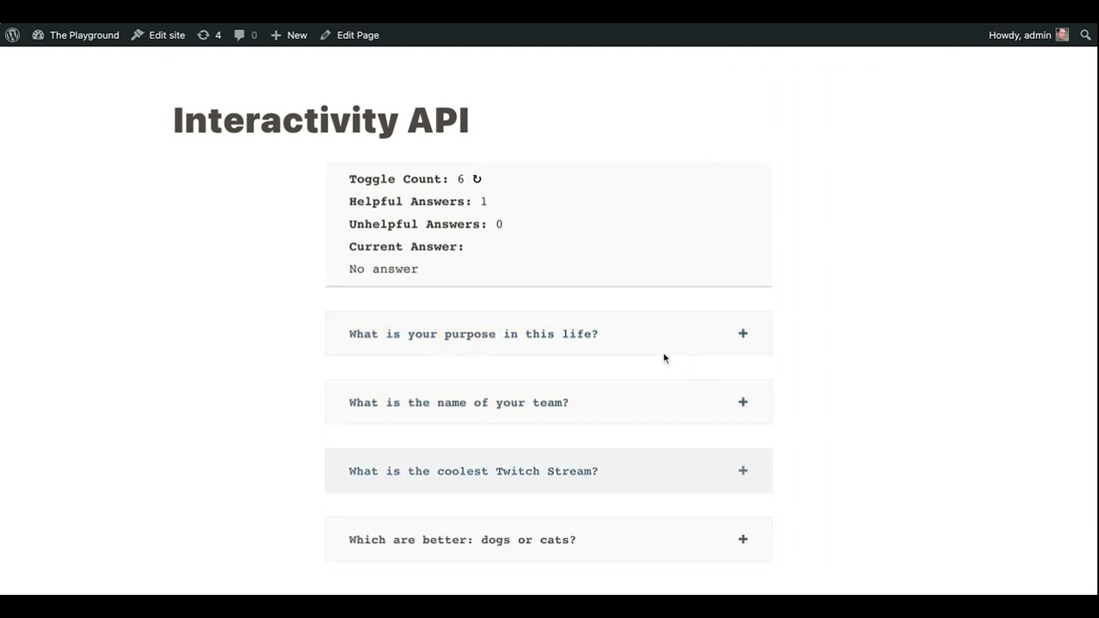1099x618 pixels.
Task: Open the comments bubble showing 0
Action: [x=246, y=35]
